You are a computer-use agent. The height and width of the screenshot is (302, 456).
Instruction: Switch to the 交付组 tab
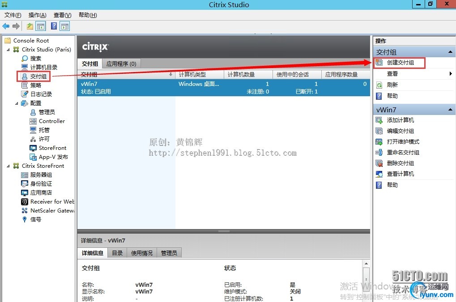click(x=89, y=64)
